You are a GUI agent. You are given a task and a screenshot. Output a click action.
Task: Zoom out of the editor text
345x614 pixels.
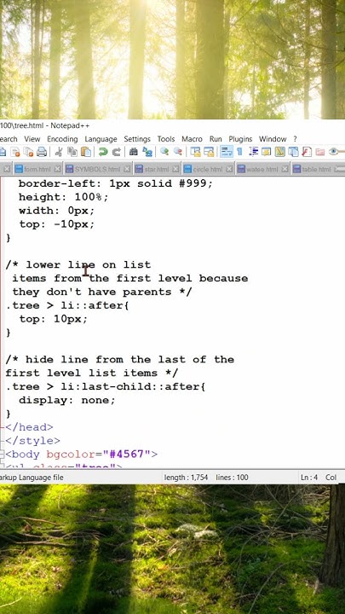click(177, 152)
